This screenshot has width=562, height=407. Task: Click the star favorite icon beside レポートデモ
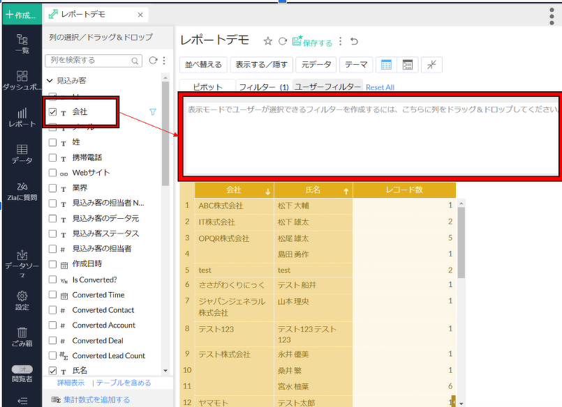(267, 42)
